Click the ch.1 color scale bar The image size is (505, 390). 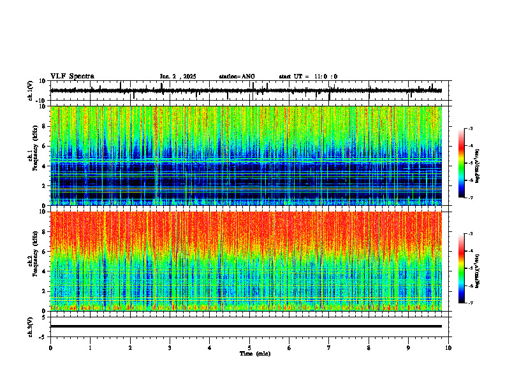click(x=461, y=163)
